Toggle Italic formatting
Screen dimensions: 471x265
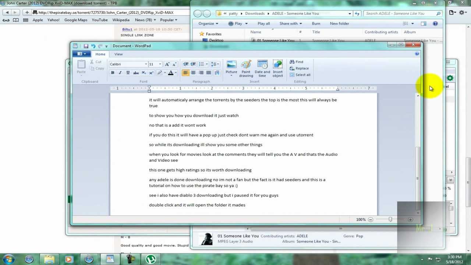120,73
